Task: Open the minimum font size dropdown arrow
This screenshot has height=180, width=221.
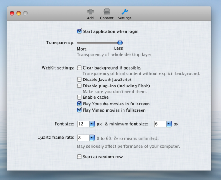Action: pos(169,124)
